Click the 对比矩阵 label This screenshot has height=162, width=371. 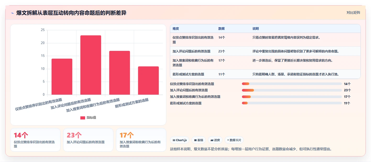pos(353,13)
